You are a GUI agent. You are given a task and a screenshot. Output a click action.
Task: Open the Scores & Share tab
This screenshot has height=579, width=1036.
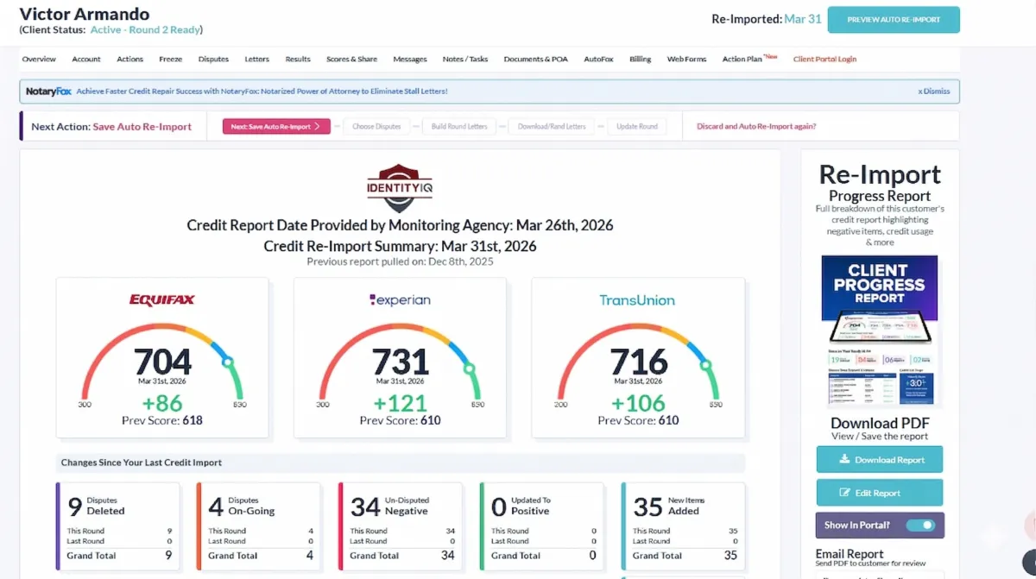click(x=351, y=60)
